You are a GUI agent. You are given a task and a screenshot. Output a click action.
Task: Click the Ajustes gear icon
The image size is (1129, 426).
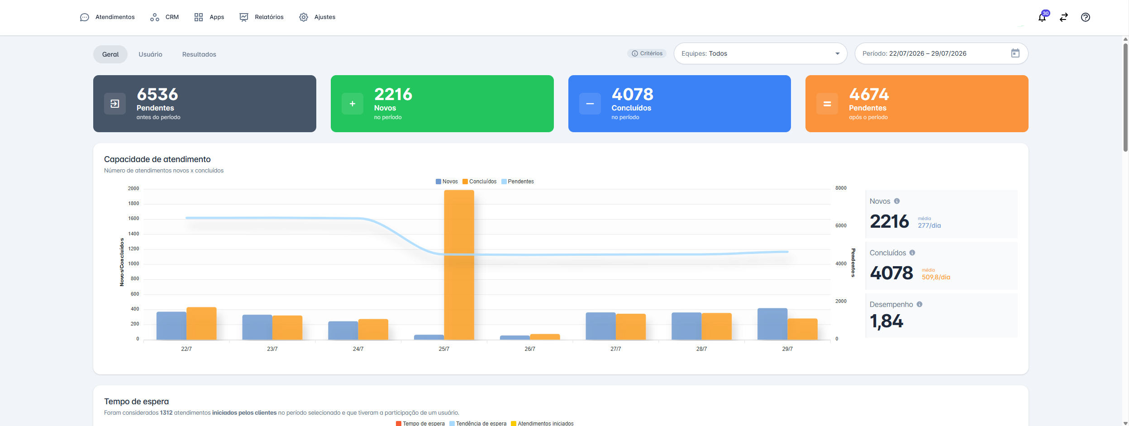[x=304, y=17]
